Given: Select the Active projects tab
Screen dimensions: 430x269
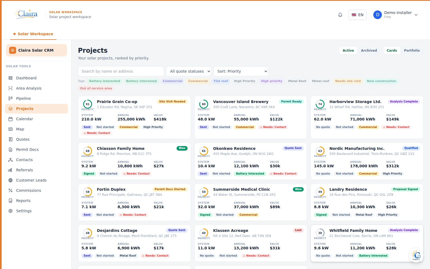Looking at the screenshot, I should [348, 50].
